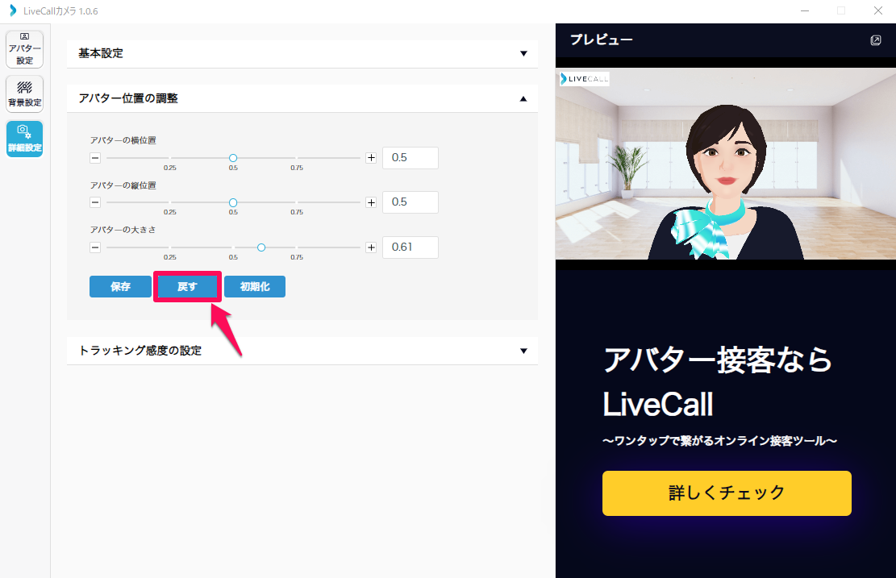Click the 詳しくチェック button
Viewport: 896px width, 578px height.
[727, 493]
